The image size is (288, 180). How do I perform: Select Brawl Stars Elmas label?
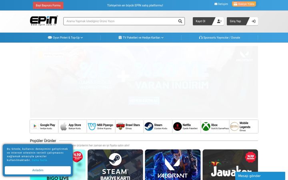pyautogui.click(x=133, y=126)
